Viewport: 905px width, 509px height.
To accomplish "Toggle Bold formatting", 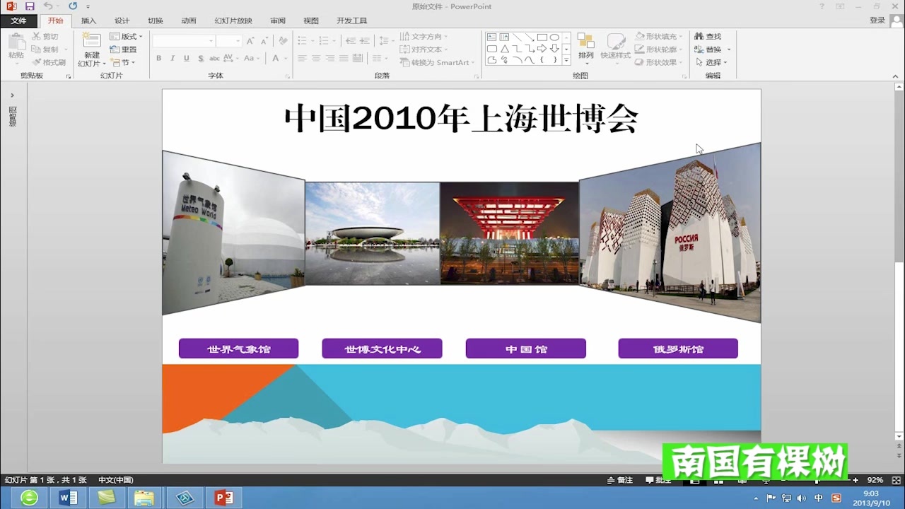I will coord(159,59).
